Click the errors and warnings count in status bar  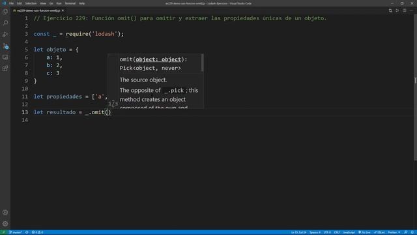(x=38, y=232)
